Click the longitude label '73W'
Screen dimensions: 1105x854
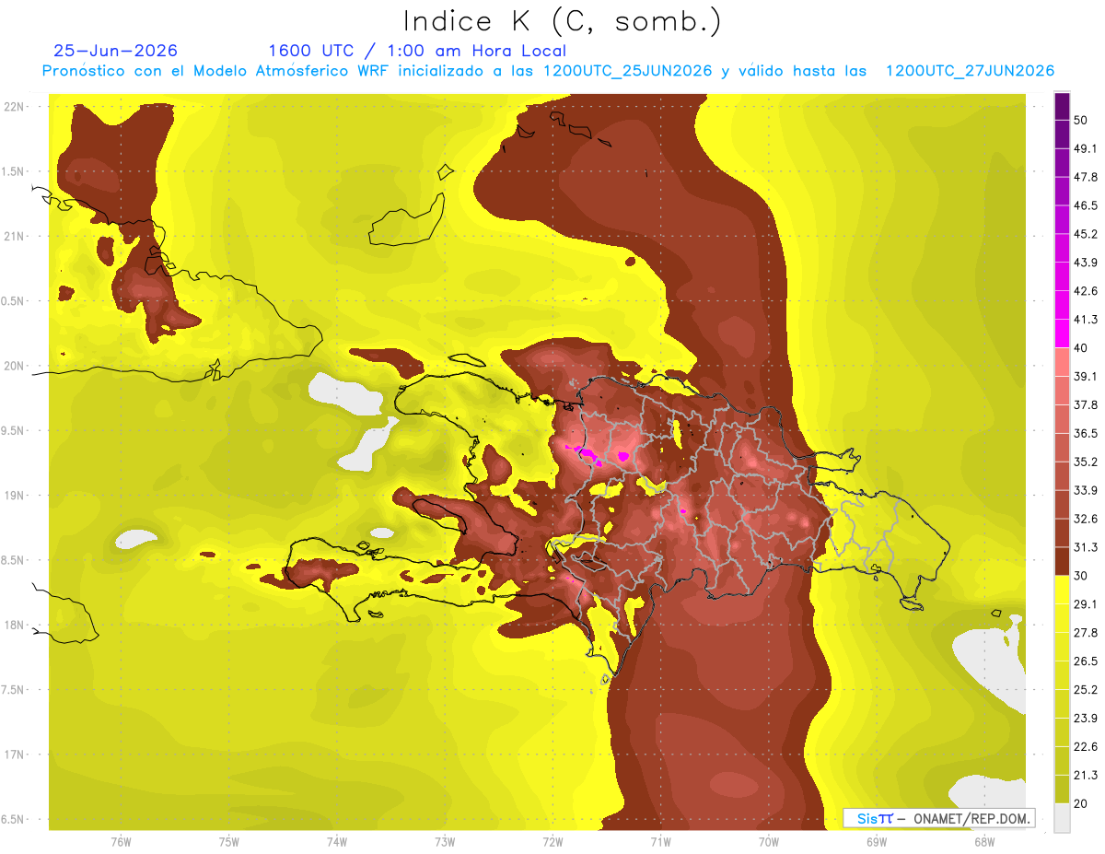click(445, 841)
